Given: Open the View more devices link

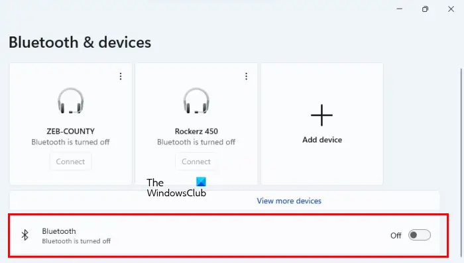Looking at the screenshot, I should tap(289, 201).
